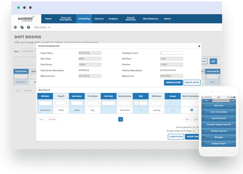Expand Enter Time In Detail arrow
This screenshot has height=174, width=243.
[234, 112]
